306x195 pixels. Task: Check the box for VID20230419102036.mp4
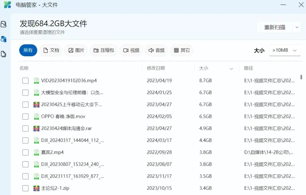pyautogui.click(x=25, y=81)
